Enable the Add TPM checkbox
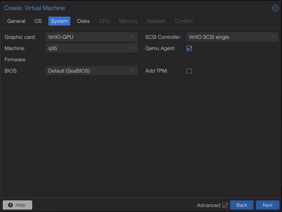282x212 pixels. [x=189, y=71]
